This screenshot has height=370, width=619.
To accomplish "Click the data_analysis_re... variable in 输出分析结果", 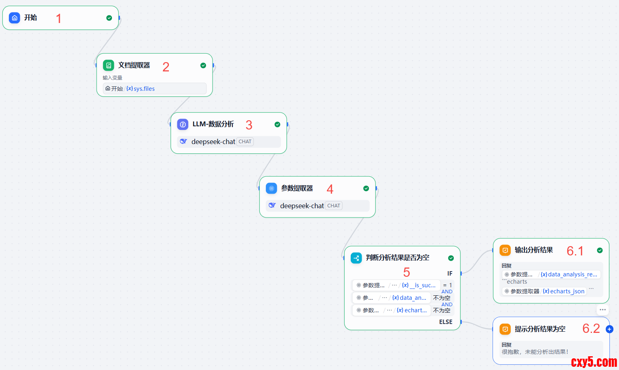I will point(569,274).
